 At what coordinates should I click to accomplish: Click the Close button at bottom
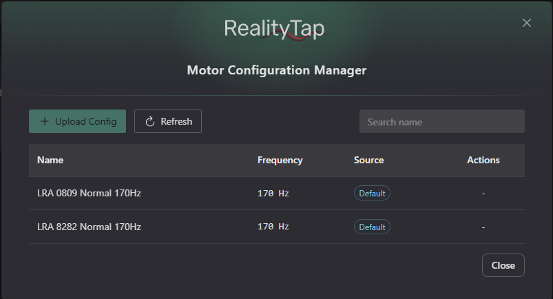click(x=503, y=265)
